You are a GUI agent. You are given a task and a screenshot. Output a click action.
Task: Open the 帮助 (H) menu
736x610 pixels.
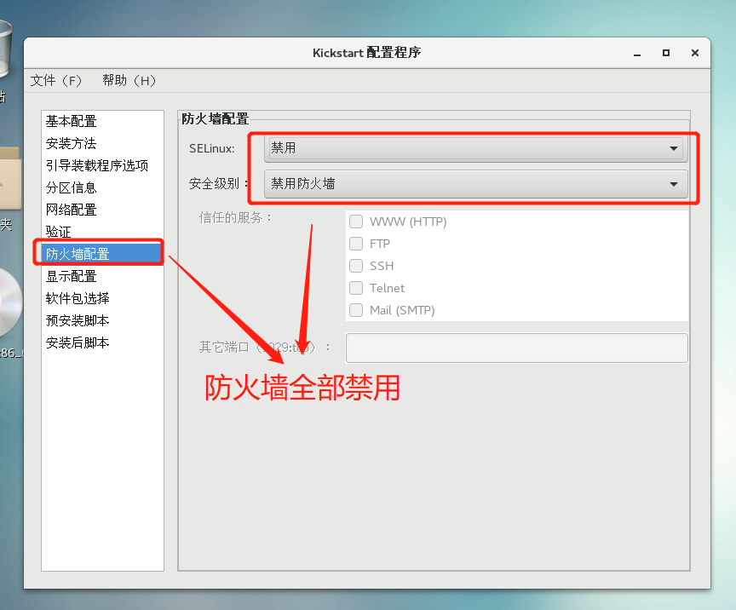pyautogui.click(x=129, y=81)
